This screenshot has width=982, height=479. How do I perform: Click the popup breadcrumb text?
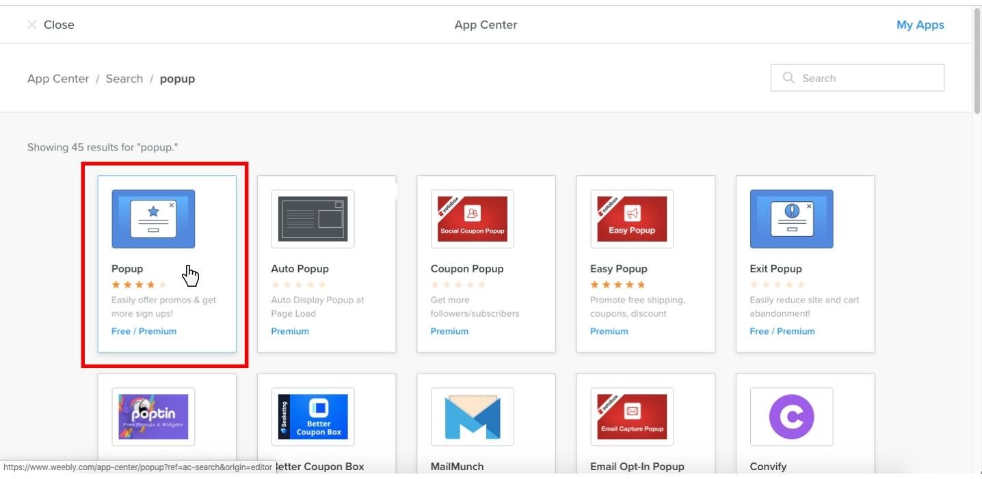coord(177,79)
